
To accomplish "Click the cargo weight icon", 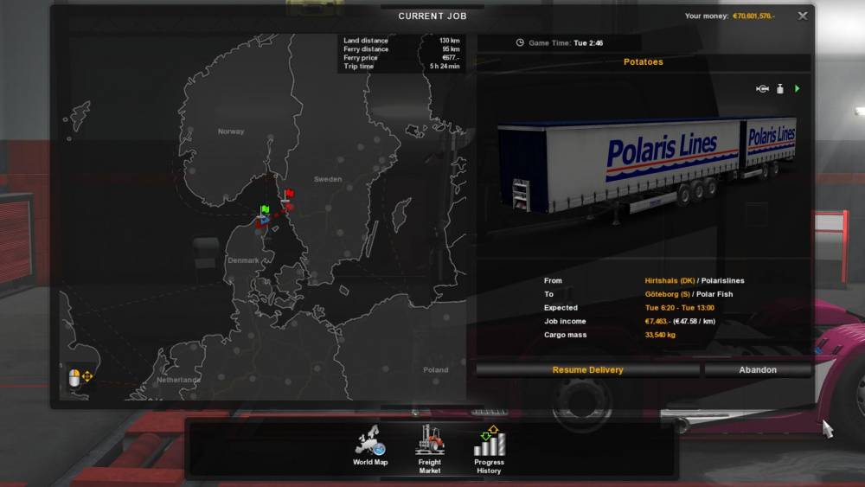I will pos(779,89).
